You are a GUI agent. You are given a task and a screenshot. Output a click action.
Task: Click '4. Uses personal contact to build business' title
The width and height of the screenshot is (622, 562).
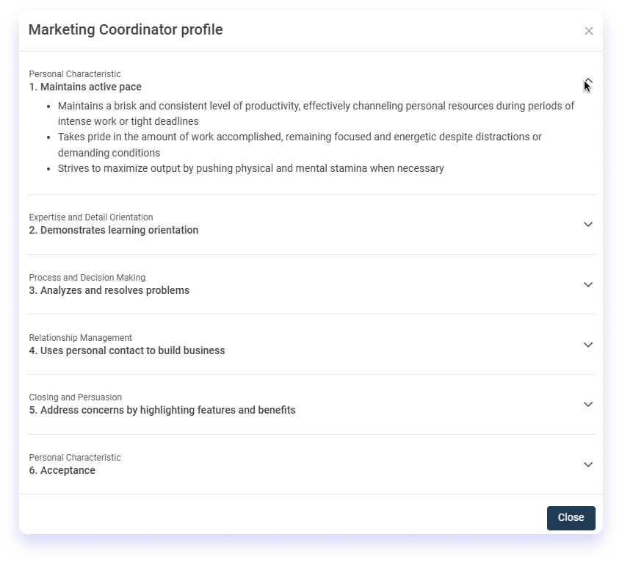tap(127, 351)
